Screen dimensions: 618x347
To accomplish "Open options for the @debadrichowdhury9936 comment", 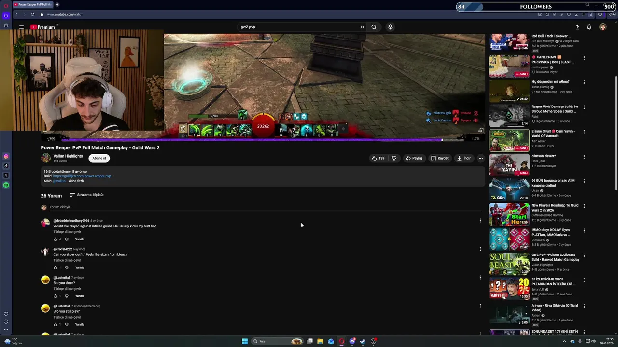I will point(480,221).
